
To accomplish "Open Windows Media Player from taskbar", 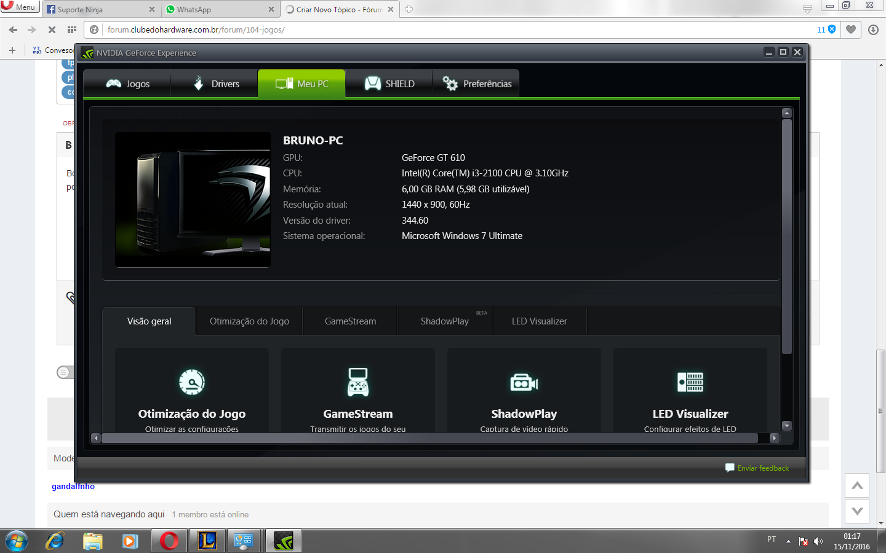I will tap(130, 541).
